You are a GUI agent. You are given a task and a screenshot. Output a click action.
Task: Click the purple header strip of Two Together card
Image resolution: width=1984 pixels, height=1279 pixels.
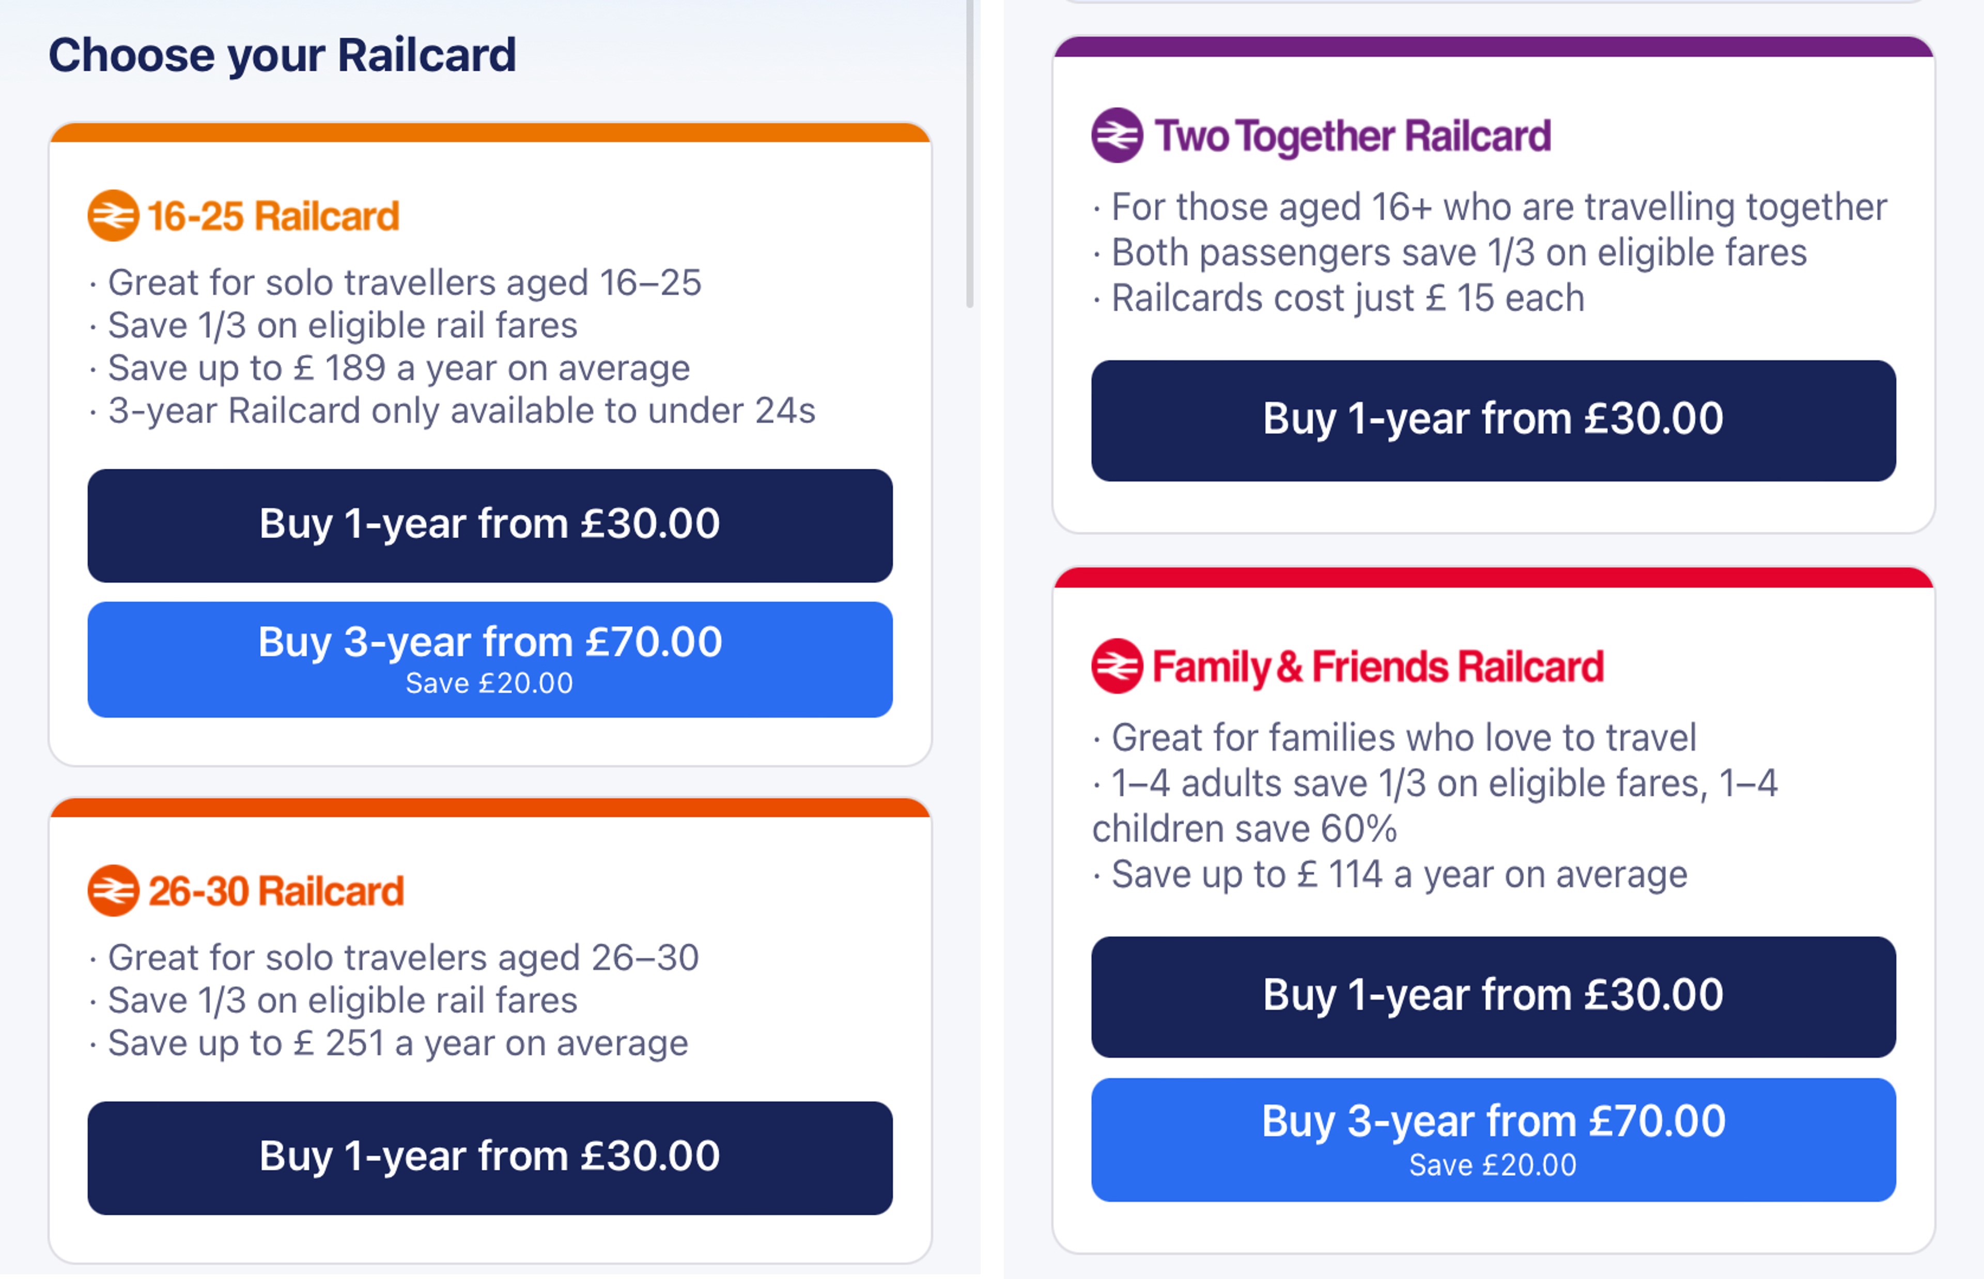pyautogui.click(x=1493, y=47)
